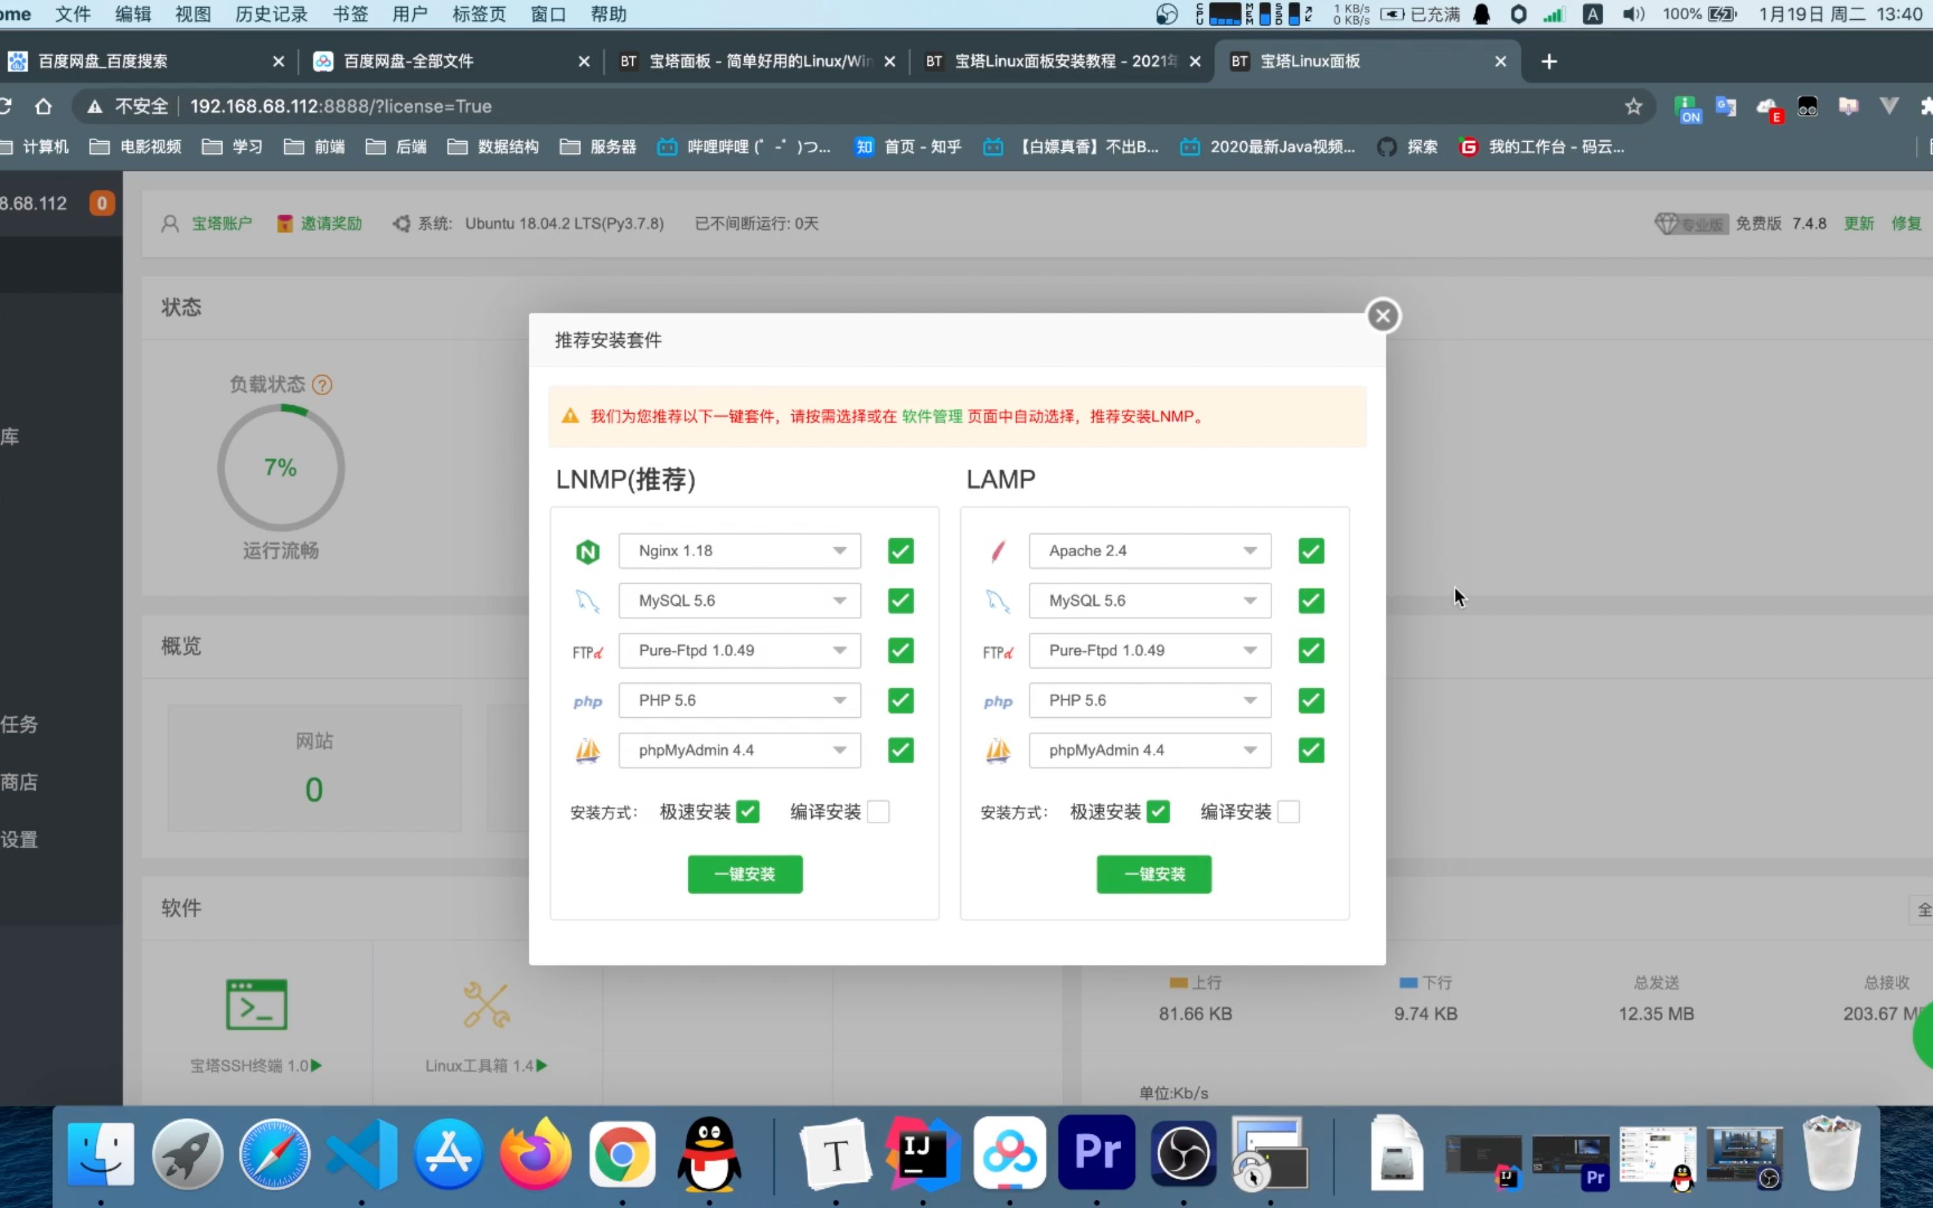Open LAMP PHP 5.6 version dropdown
The image size is (1933, 1208).
[1150, 701]
